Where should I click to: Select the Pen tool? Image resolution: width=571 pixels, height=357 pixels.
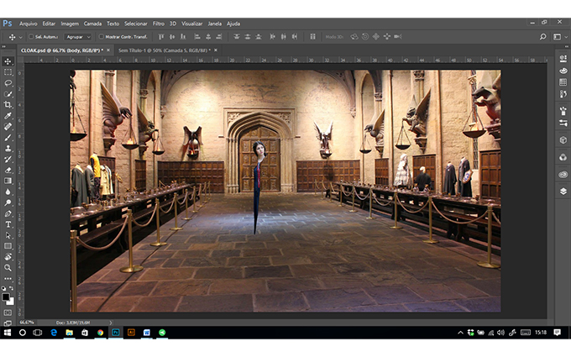coord(8,213)
